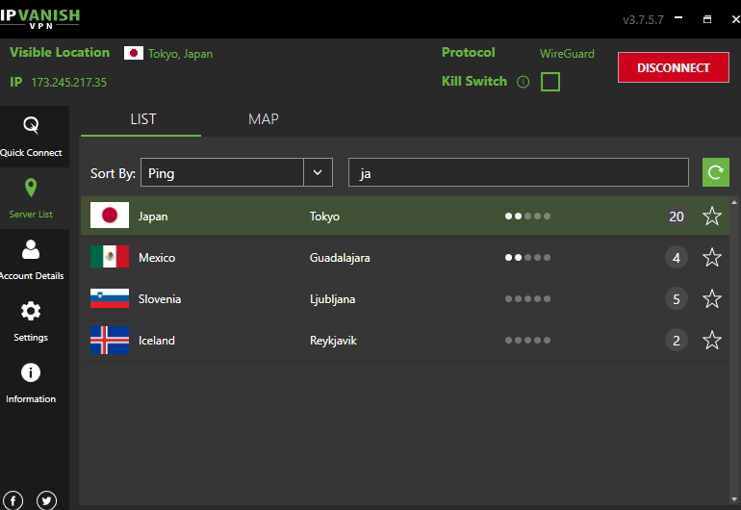Click the list scrollbar down arrow
The width and height of the screenshot is (741, 510).
click(734, 499)
